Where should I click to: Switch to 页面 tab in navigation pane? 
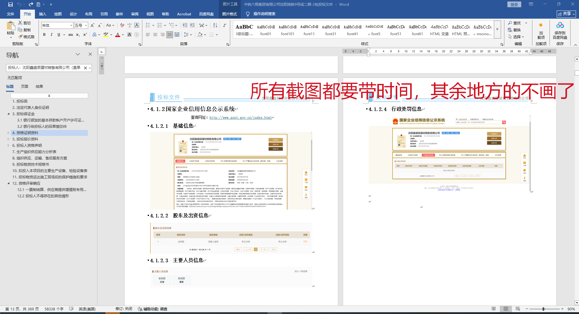pyautogui.click(x=25, y=87)
